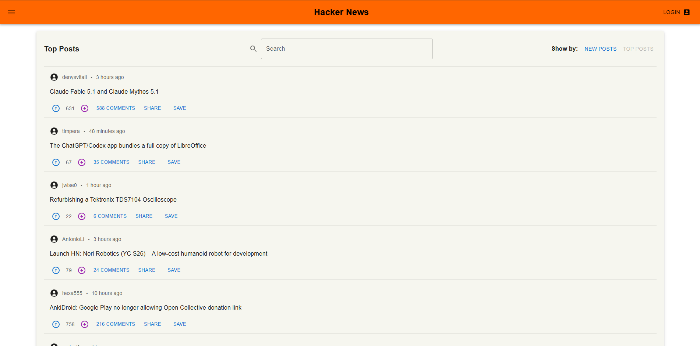
Task: Open post title 'Claude Fable 5.1 and Claude Mythos 5.1'
Action: tap(104, 92)
